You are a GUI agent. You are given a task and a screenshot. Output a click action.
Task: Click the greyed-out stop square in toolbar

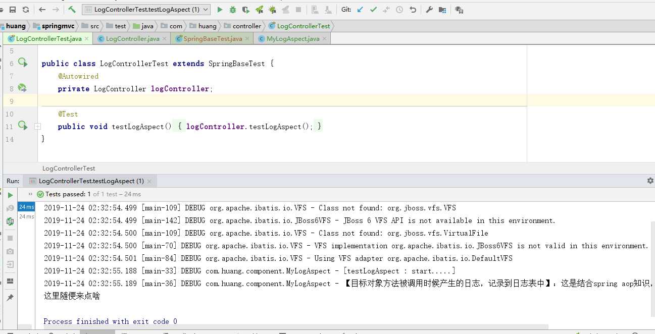coord(298,10)
